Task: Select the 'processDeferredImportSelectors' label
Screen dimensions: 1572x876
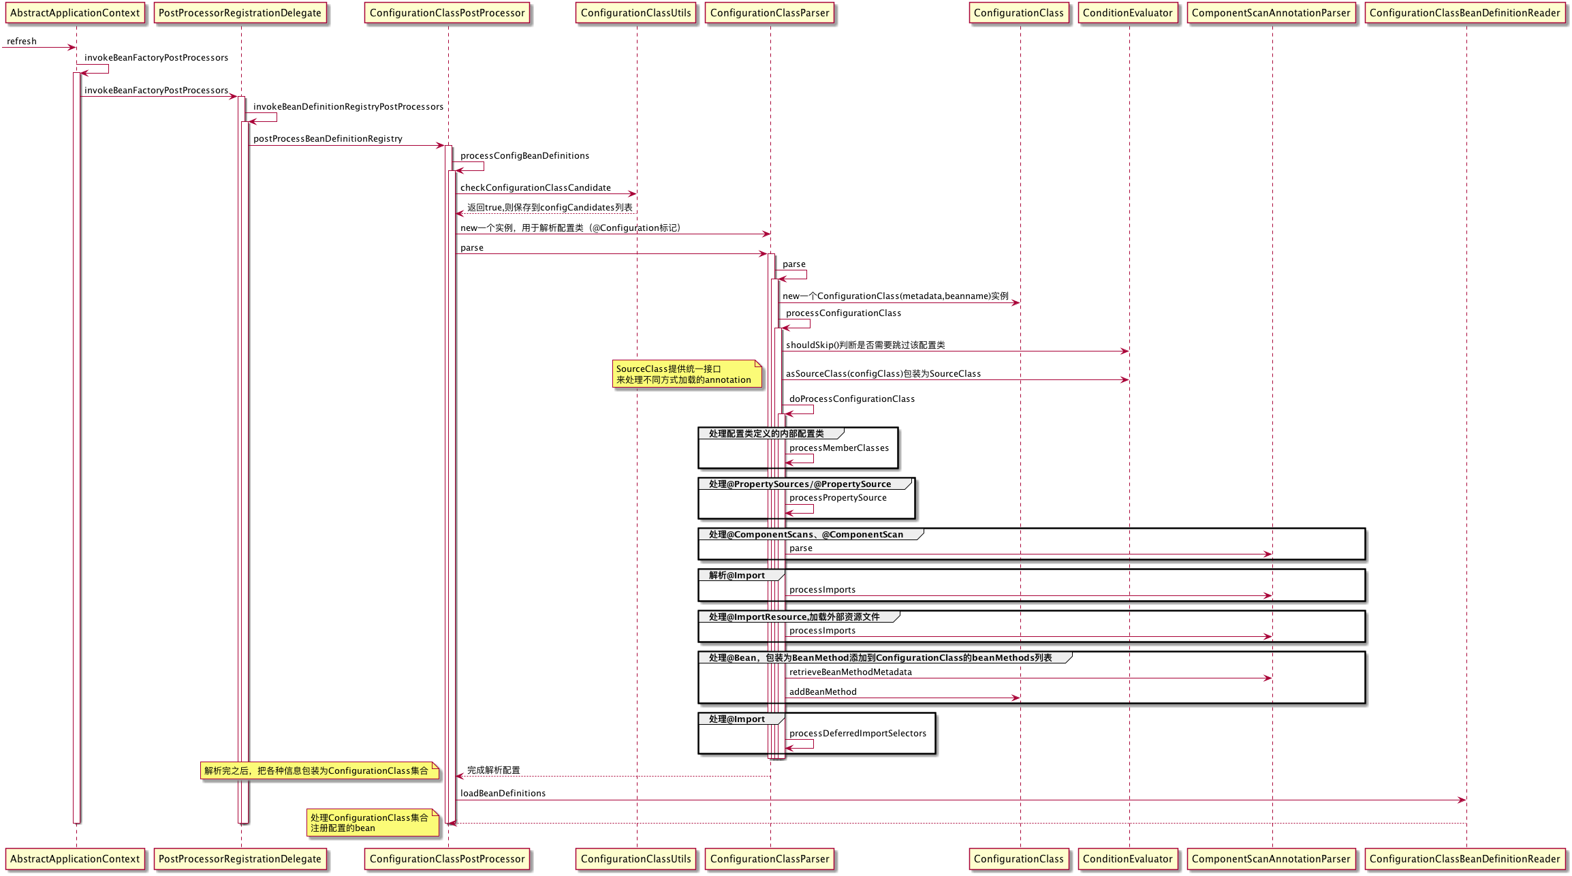Action: (x=858, y=734)
